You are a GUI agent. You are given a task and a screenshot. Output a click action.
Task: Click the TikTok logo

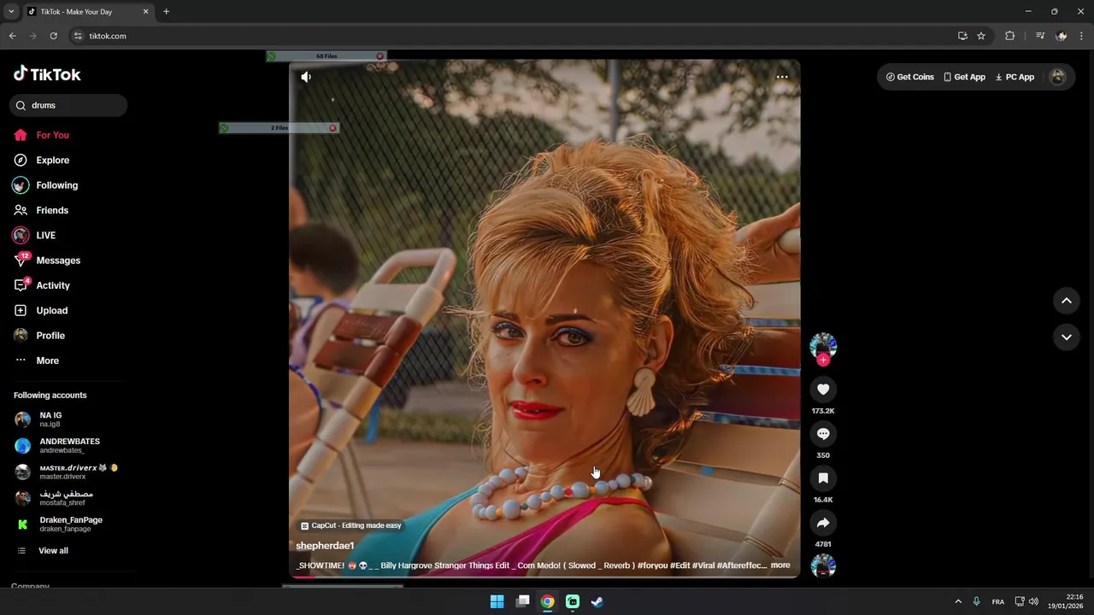click(x=47, y=74)
